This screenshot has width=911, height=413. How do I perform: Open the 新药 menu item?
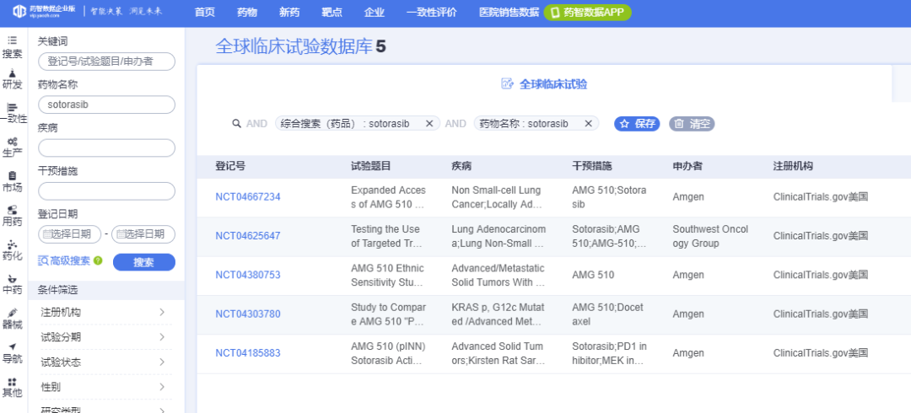tap(289, 12)
